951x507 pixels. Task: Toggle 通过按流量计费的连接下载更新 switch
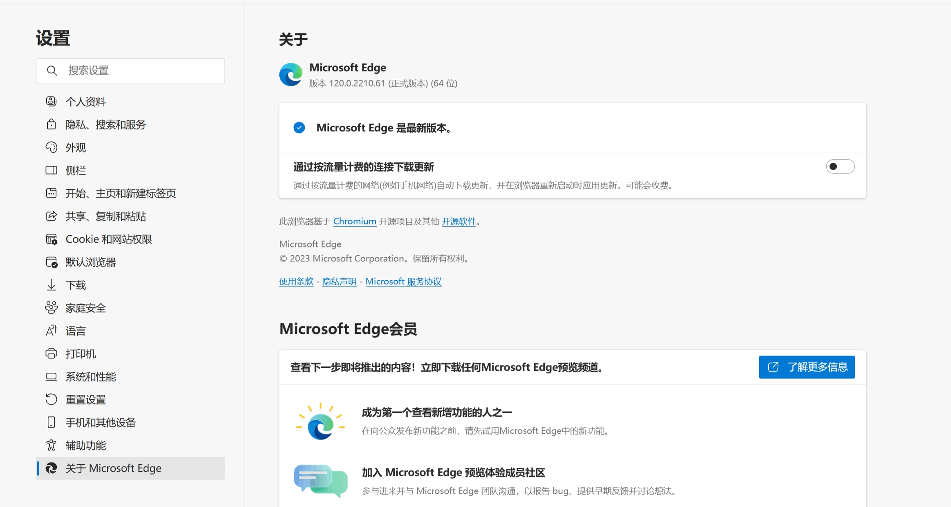coord(840,167)
